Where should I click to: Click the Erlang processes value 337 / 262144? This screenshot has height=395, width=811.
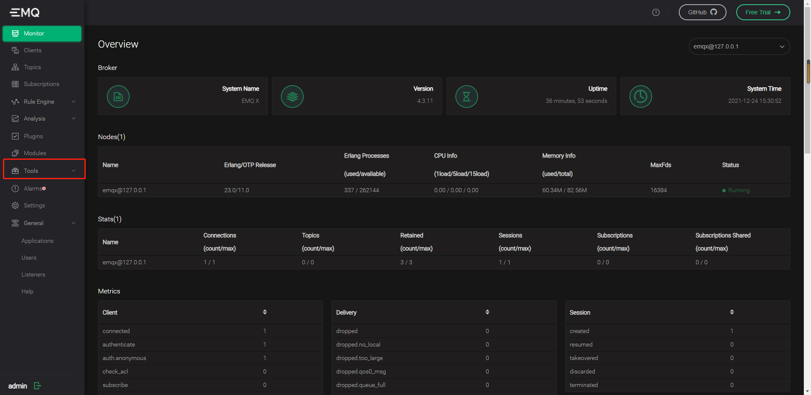(362, 190)
